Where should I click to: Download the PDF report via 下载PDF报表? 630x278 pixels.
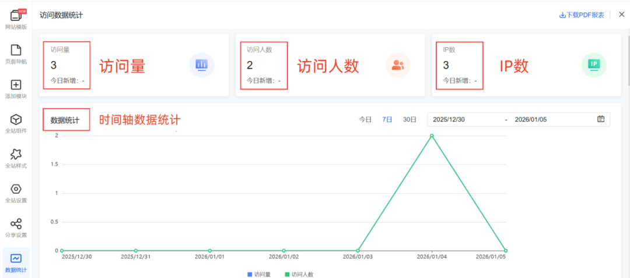pos(582,15)
